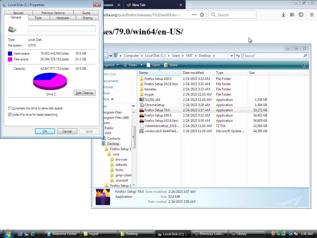Launch Internet Explorer from quick launch
The height and width of the screenshot is (238, 317).
point(33,234)
